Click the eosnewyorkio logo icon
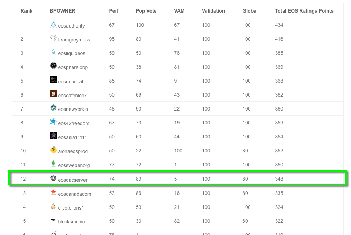The width and height of the screenshot is (351, 235). click(53, 108)
